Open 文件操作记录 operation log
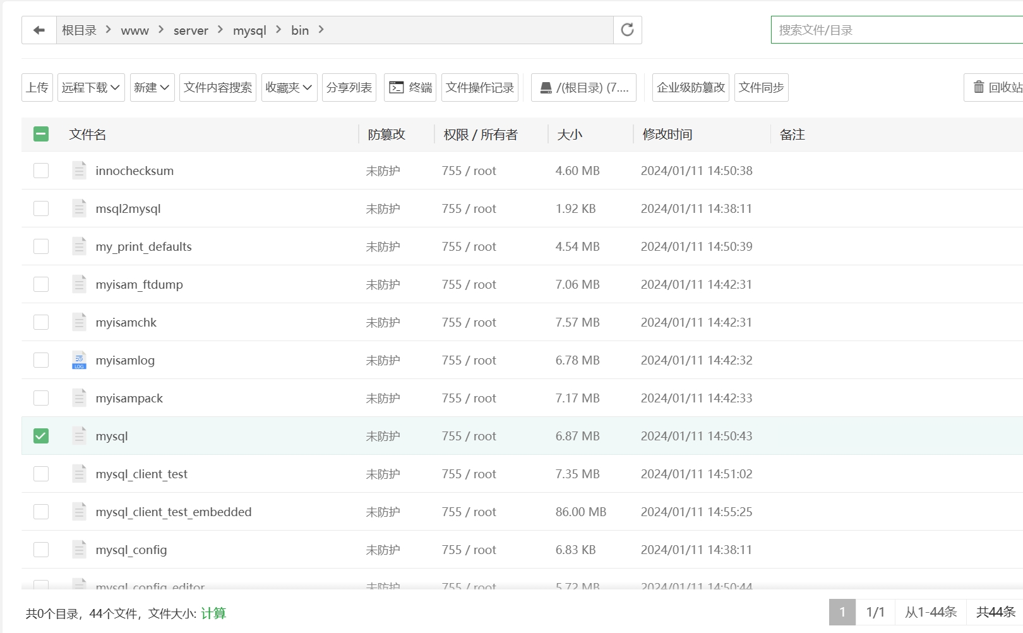Image resolution: width=1023 pixels, height=633 pixels. click(480, 87)
